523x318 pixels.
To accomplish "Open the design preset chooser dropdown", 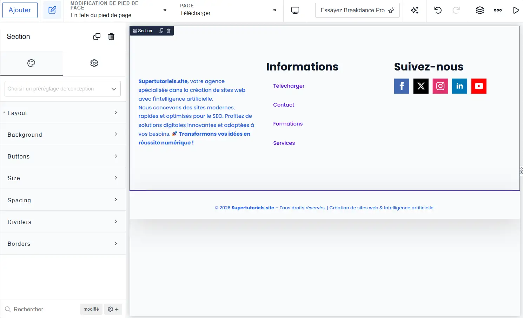I will click(x=62, y=89).
